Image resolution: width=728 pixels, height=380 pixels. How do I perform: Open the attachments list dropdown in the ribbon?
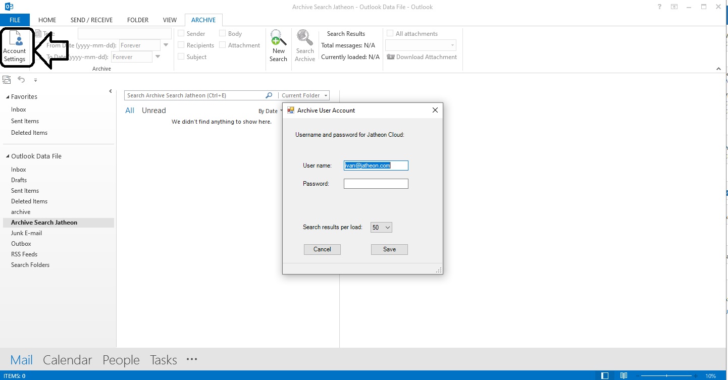[x=452, y=45]
